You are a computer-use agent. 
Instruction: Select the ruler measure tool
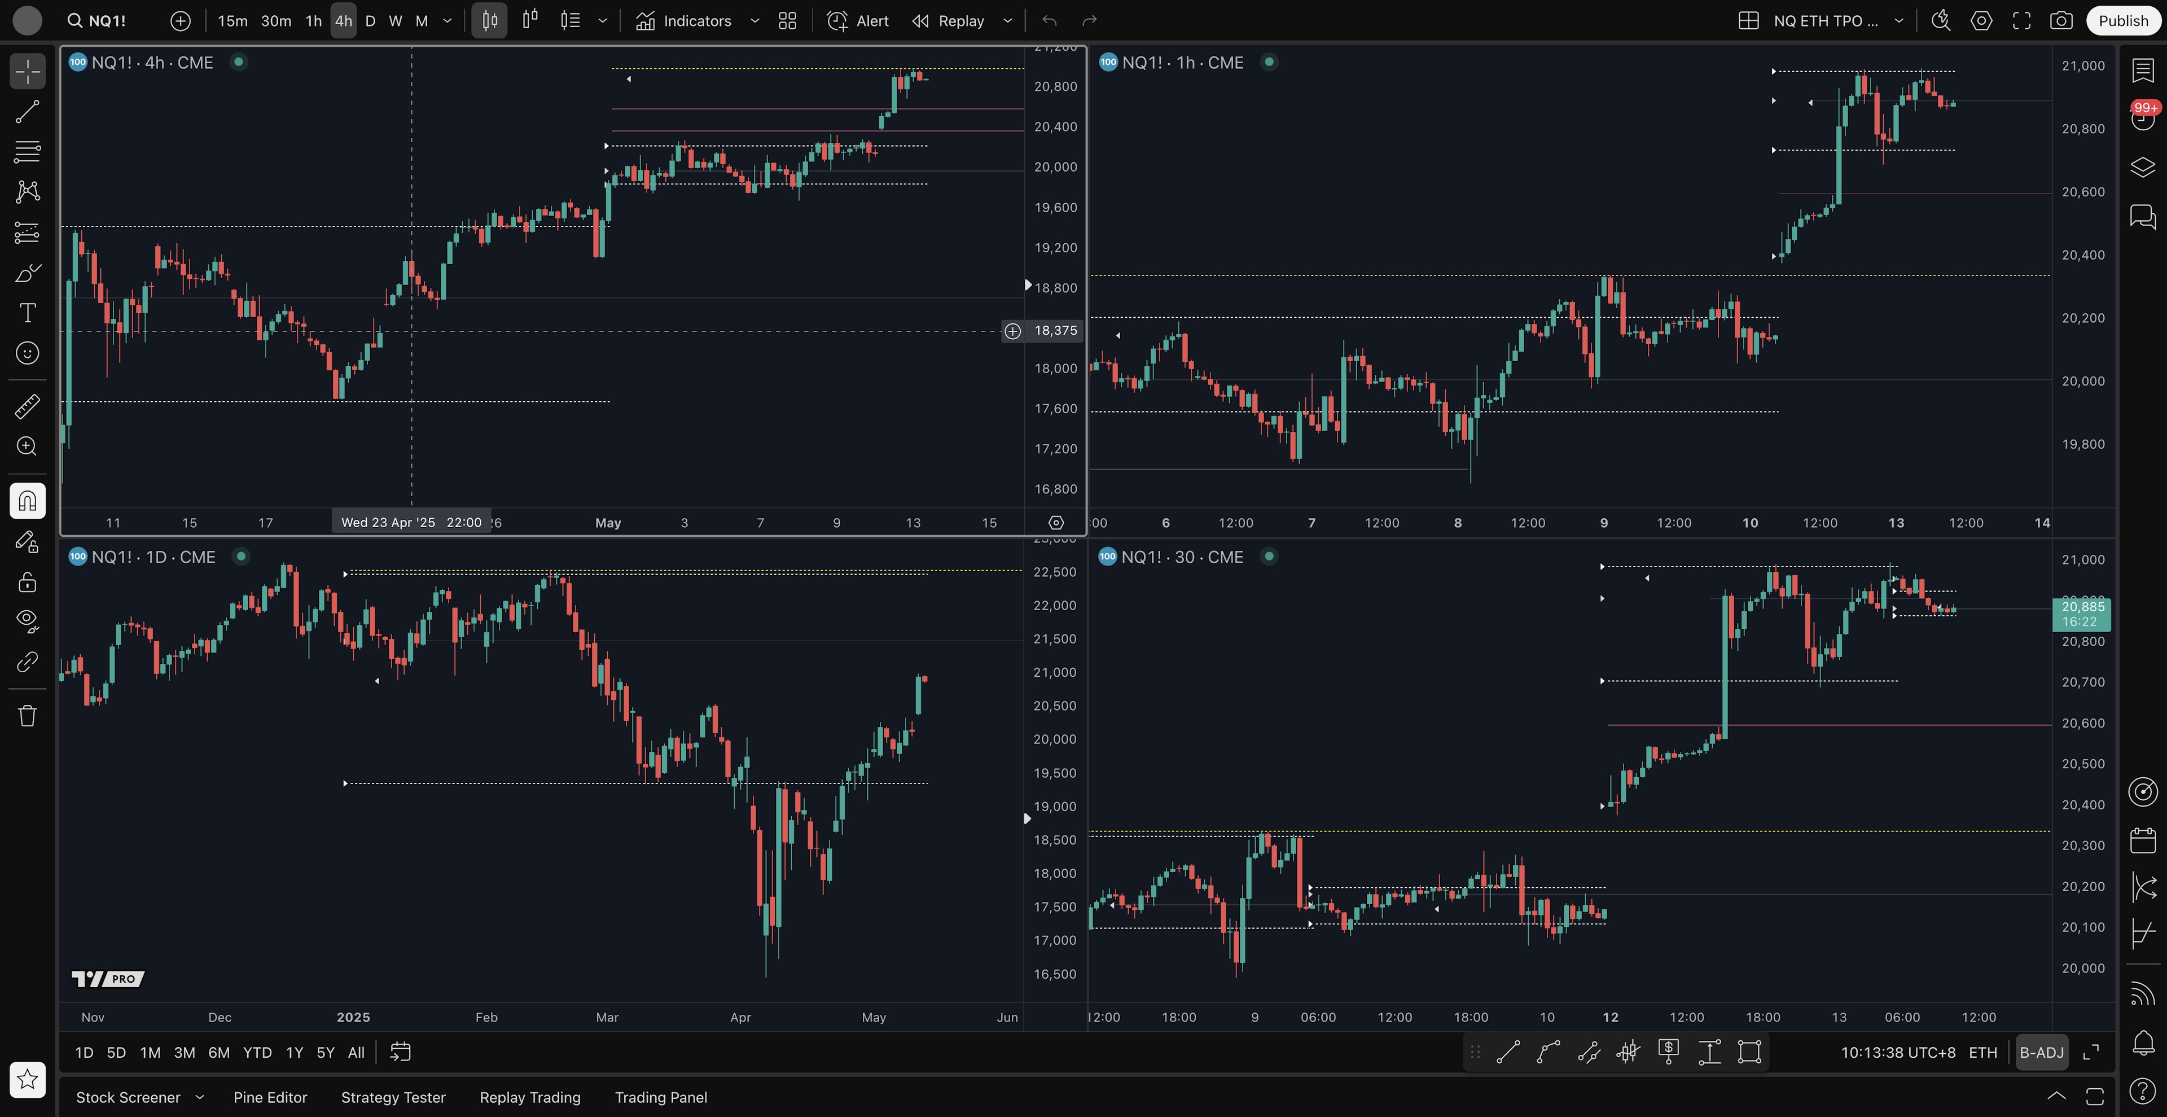tap(27, 406)
